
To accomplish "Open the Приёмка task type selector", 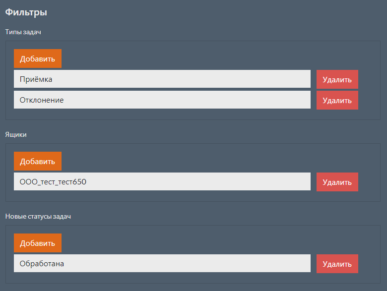I will [x=162, y=79].
